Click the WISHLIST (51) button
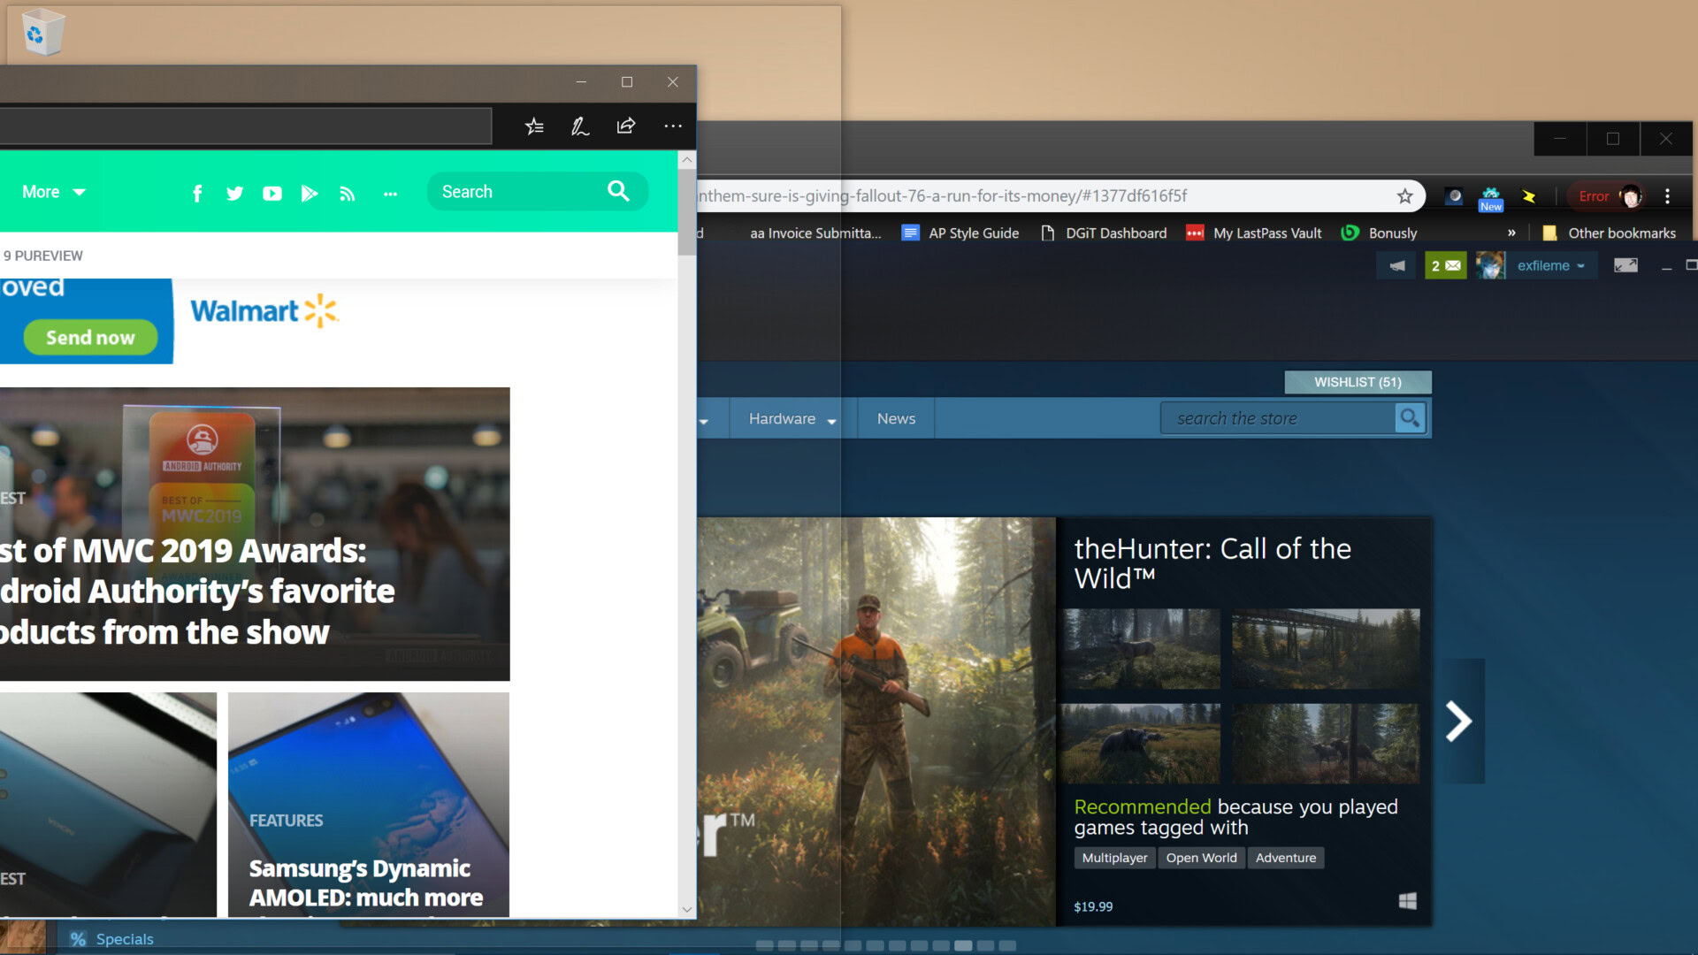Screen dimensions: 1698x955 (x=1358, y=382)
